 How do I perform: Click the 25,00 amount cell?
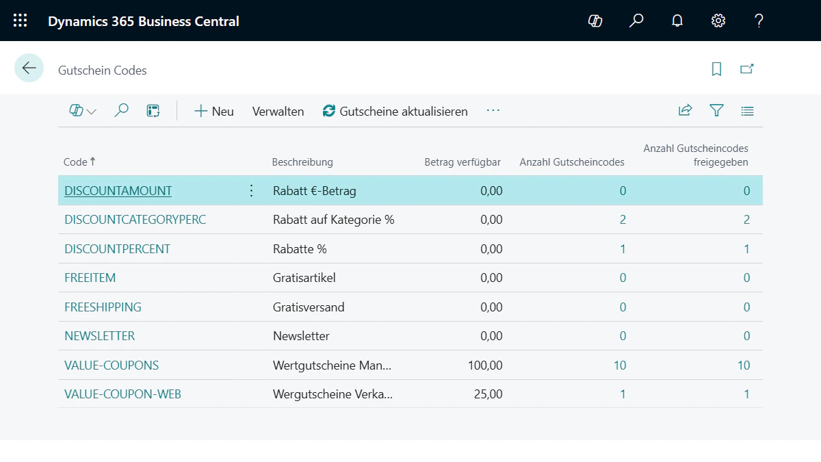(488, 394)
